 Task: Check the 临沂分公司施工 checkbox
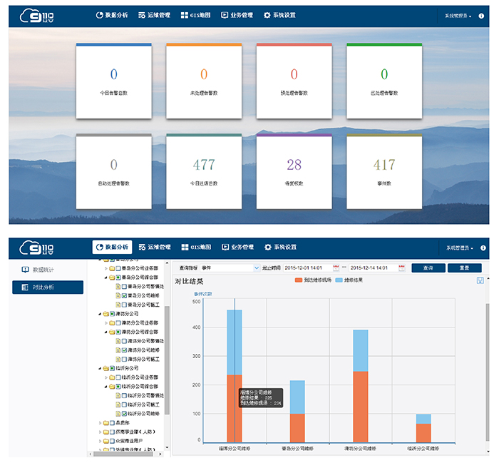[125, 405]
